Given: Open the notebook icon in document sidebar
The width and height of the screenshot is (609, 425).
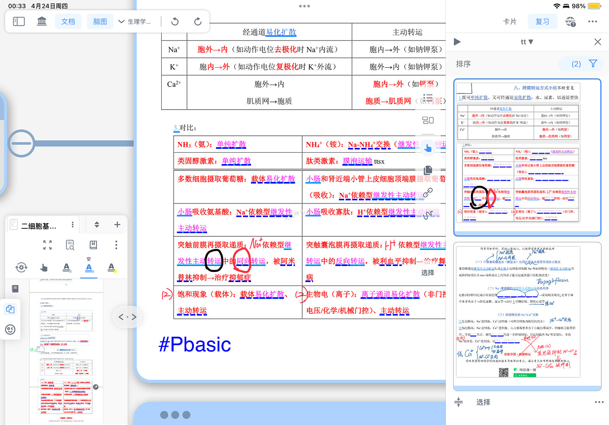Looking at the screenshot, I should click(15, 289).
